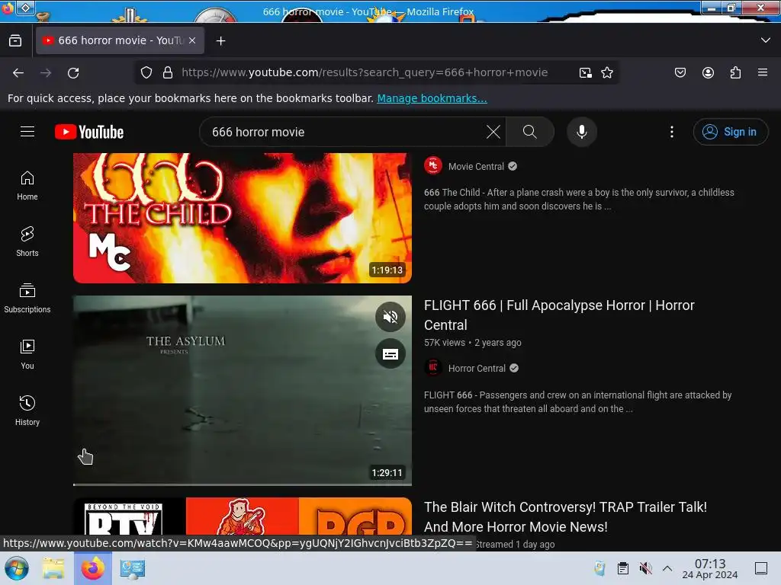781x585 pixels.
Task: Unmute the Flight 666 preview
Action: 390,317
